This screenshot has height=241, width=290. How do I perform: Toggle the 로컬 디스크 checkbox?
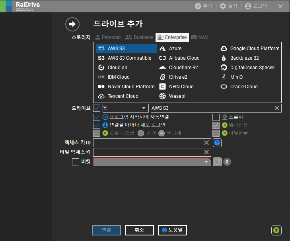[x=97, y=133]
